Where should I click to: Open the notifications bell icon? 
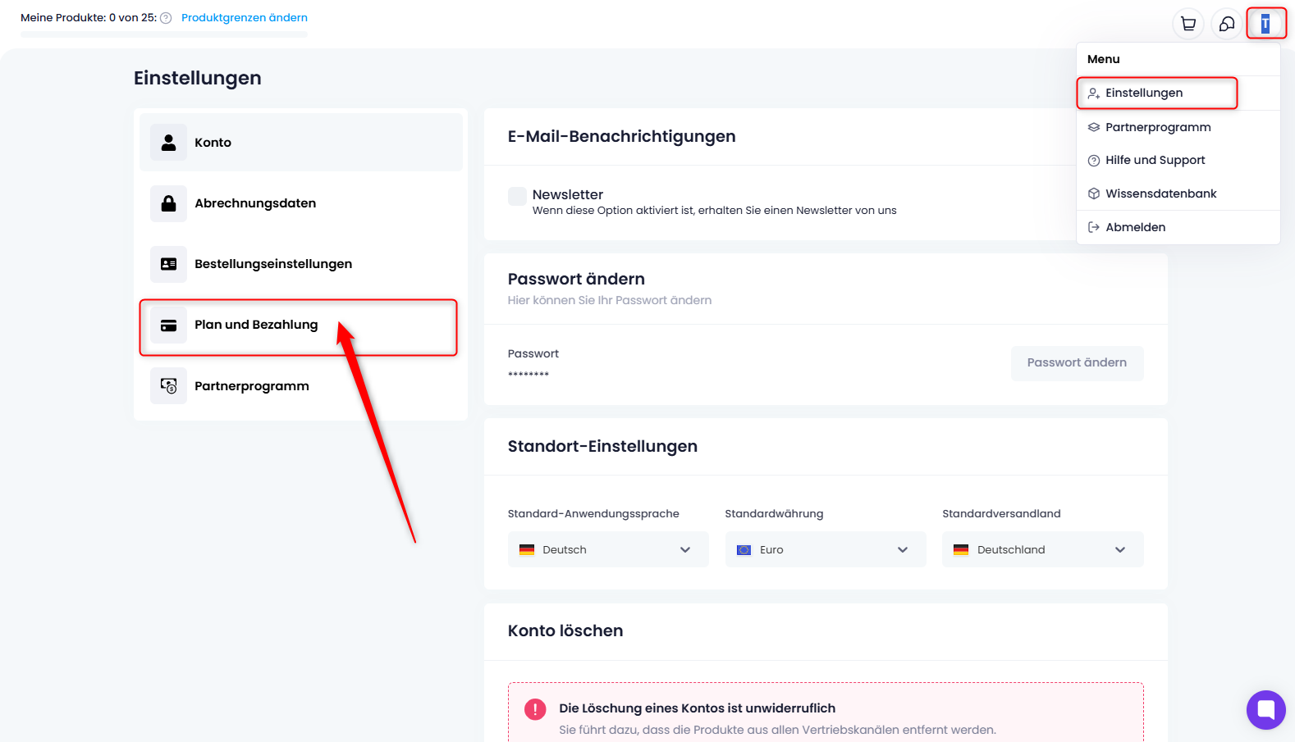[x=1227, y=24]
